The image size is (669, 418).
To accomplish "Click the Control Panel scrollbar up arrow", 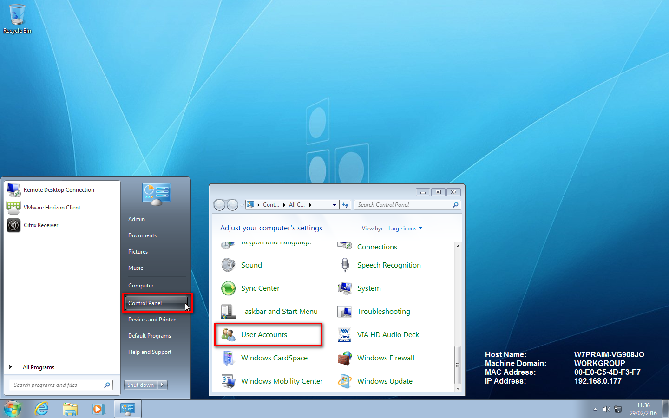I will click(458, 246).
